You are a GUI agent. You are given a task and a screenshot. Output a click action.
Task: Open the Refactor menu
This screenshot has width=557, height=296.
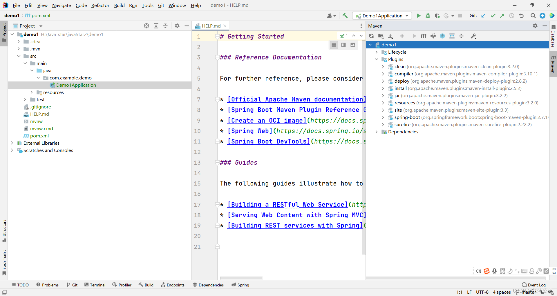pos(100,5)
